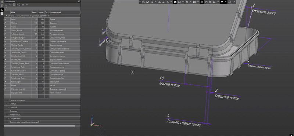Collapse the Сборка root node
This screenshot has height=136, width=294.
click(x=7, y=16)
